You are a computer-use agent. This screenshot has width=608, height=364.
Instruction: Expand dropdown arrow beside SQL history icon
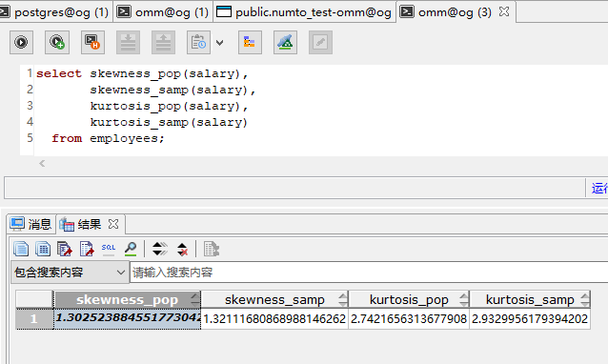219,43
